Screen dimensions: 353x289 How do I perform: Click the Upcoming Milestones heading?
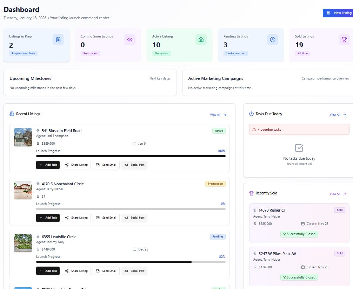[31, 78]
